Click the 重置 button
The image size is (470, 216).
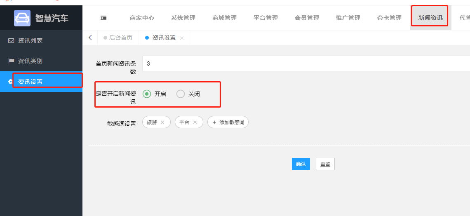325,164
